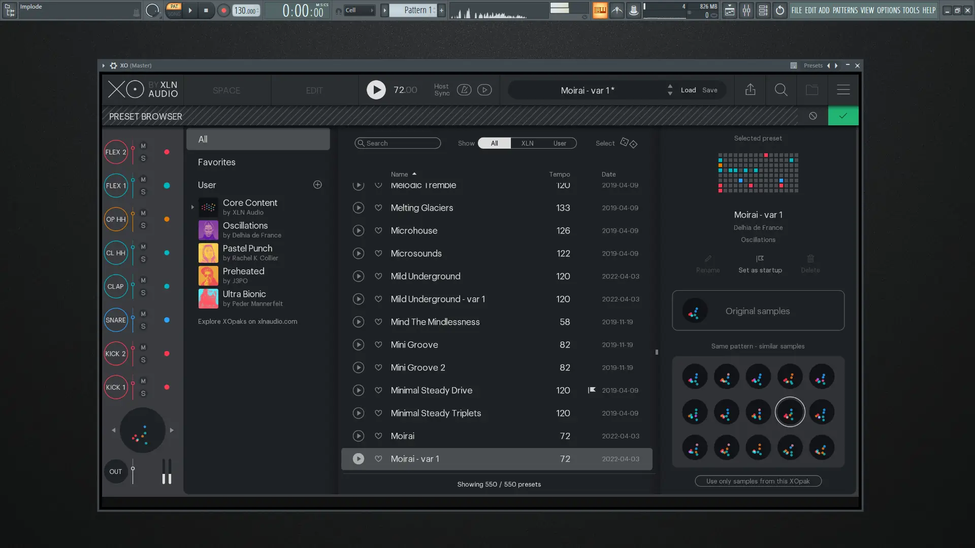
Task: Open the Explore XOpaks on xlnaudio.com link
Action: (x=248, y=321)
